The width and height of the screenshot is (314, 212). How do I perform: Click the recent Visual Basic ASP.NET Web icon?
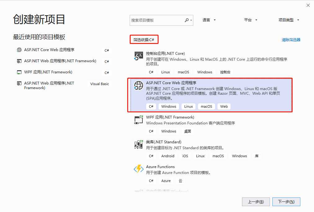[x=19, y=83]
